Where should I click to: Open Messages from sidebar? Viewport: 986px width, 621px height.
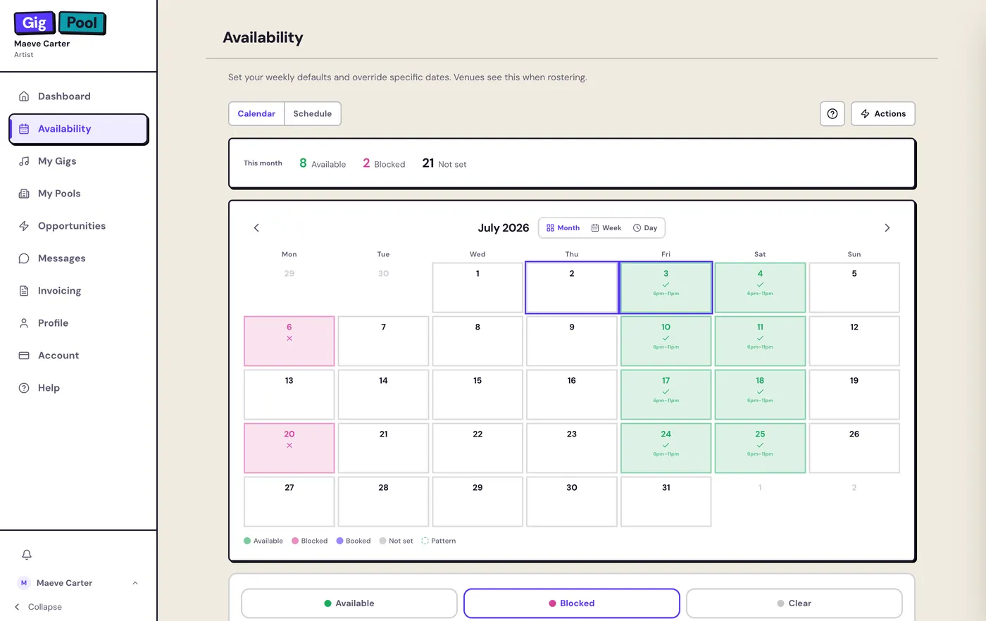coord(78,258)
